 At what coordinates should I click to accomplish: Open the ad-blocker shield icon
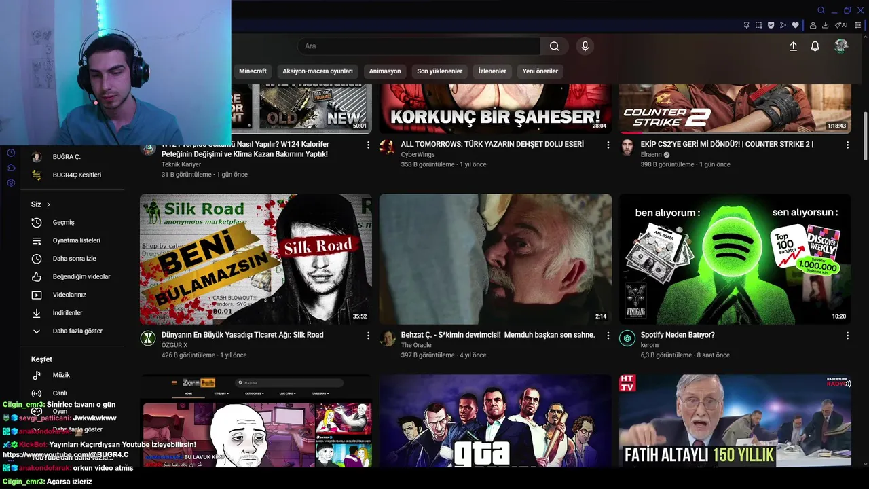tap(771, 25)
